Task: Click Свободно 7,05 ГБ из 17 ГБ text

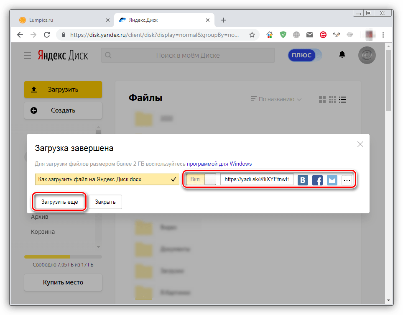Action: pos(63,265)
